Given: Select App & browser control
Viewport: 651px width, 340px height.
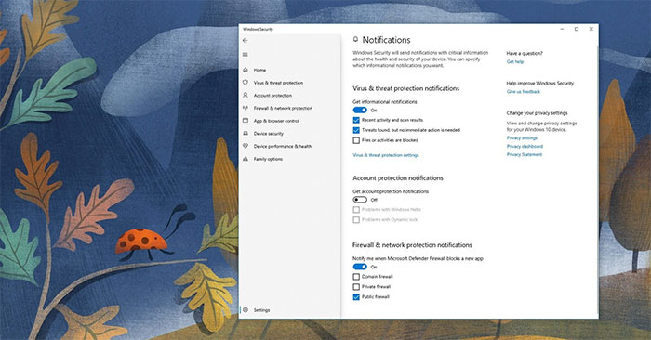Looking at the screenshot, I should [x=276, y=121].
